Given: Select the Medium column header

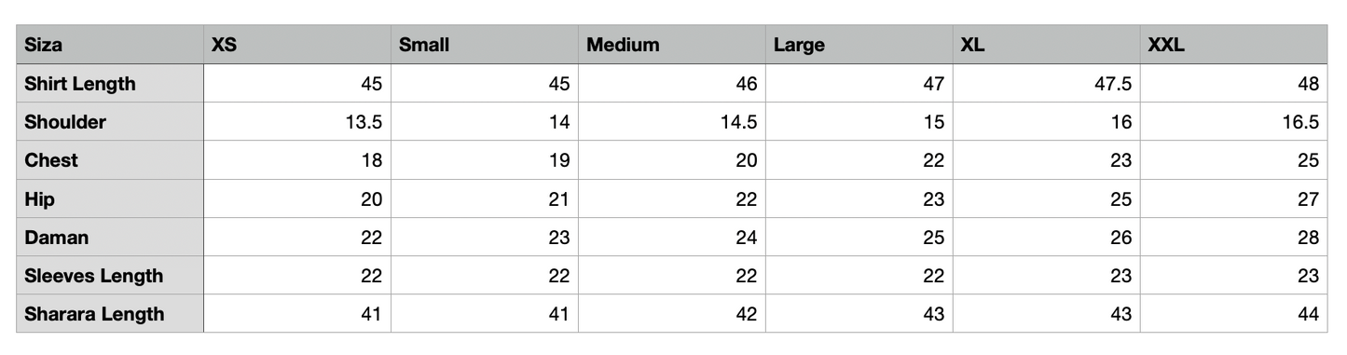Looking at the screenshot, I should click(x=672, y=45).
